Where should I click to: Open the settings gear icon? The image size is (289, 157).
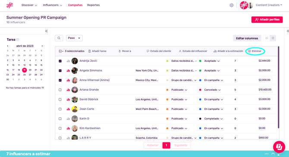tap(232, 5)
